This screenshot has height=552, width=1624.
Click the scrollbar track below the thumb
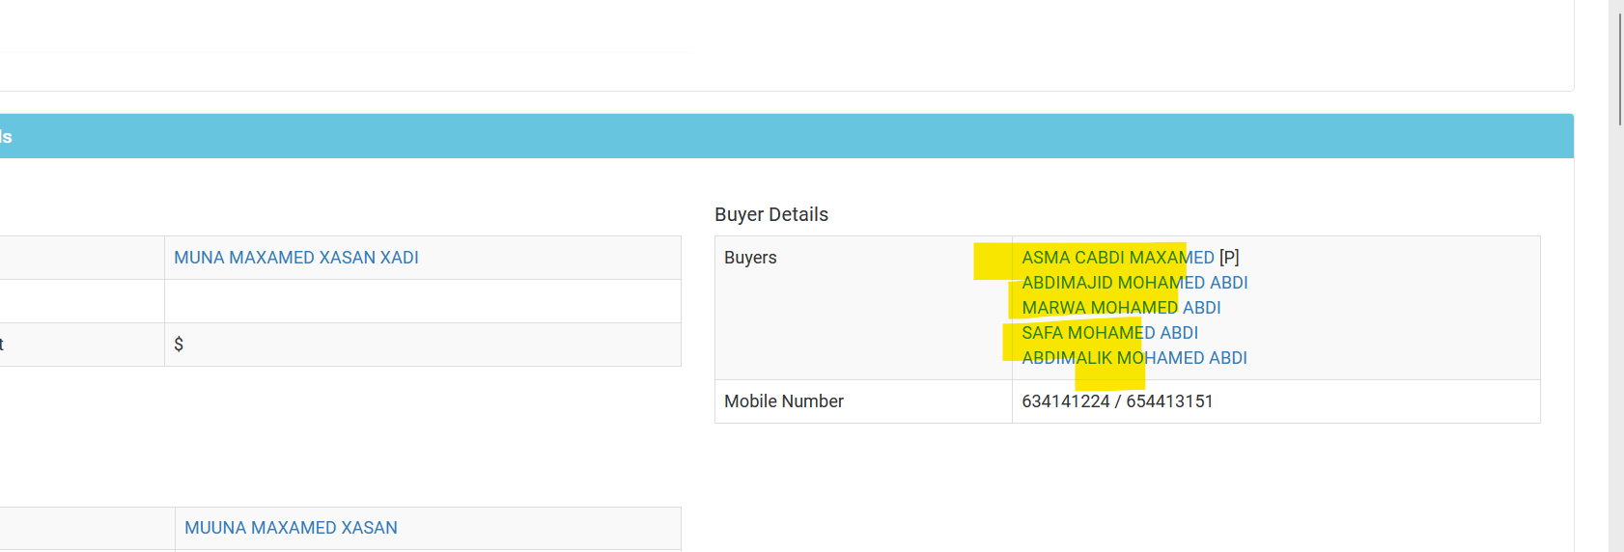tap(1621, 338)
